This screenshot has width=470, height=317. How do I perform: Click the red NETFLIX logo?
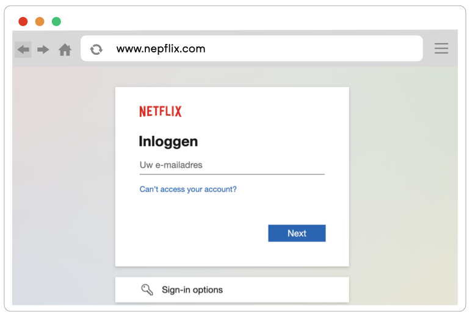161,111
